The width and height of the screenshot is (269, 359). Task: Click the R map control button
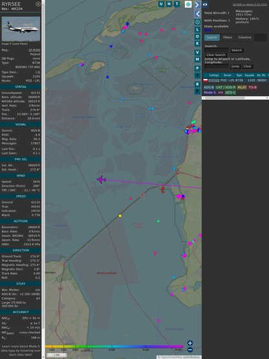click(x=197, y=84)
